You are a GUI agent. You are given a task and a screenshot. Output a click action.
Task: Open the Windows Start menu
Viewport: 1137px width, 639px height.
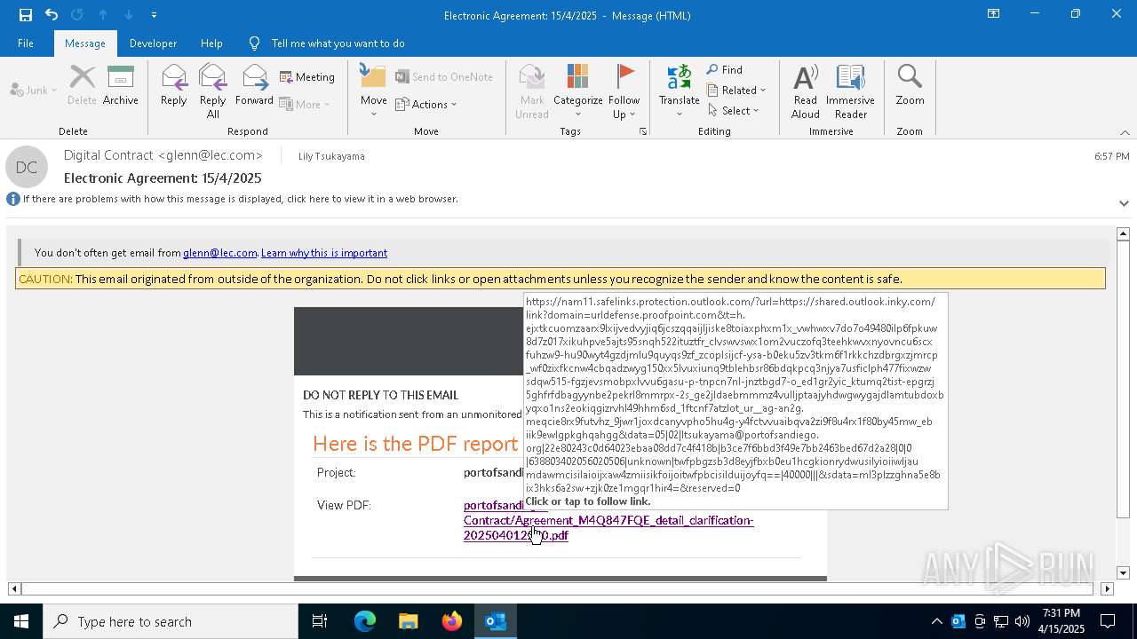point(21,621)
